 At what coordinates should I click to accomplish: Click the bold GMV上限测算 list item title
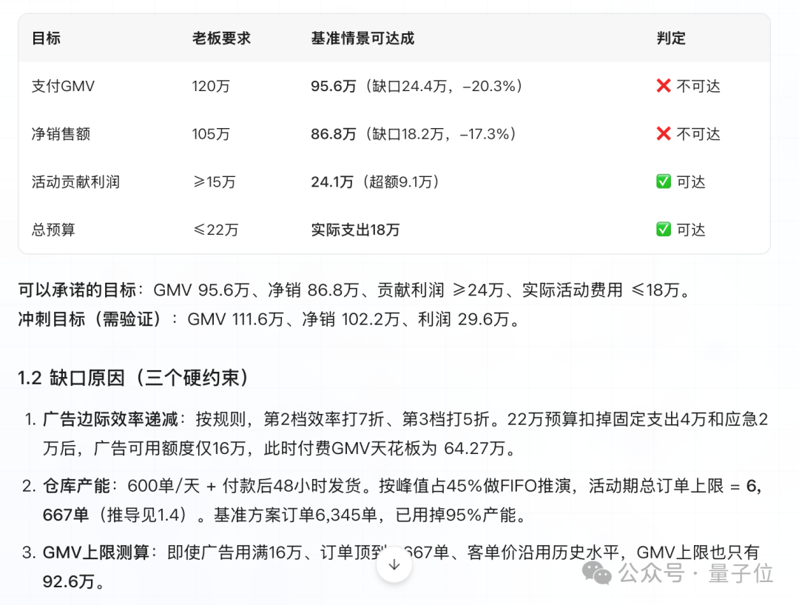[95, 552]
